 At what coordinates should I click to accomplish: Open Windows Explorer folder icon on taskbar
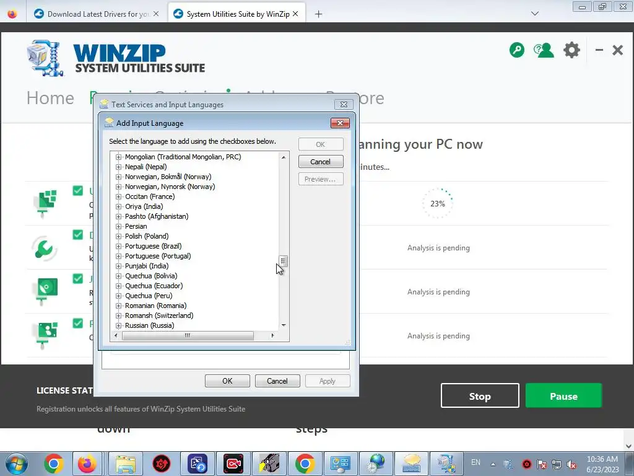coord(125,464)
